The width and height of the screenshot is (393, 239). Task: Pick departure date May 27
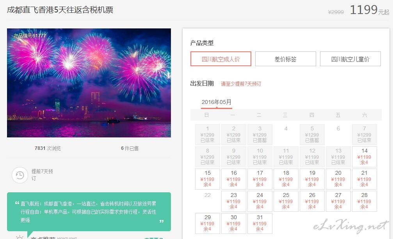(x=338, y=201)
